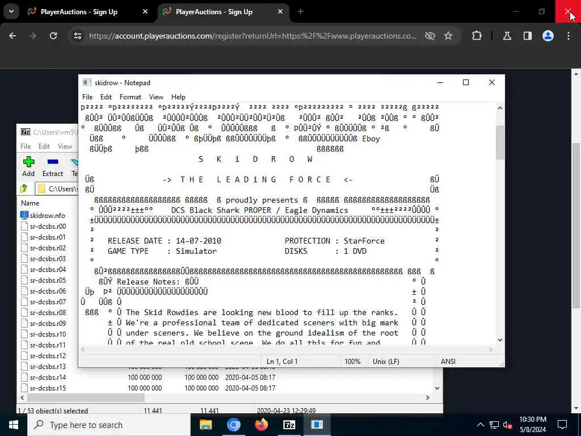Click the muted volume tray icon
Viewport: 581px width, 436px height.
(x=508, y=425)
